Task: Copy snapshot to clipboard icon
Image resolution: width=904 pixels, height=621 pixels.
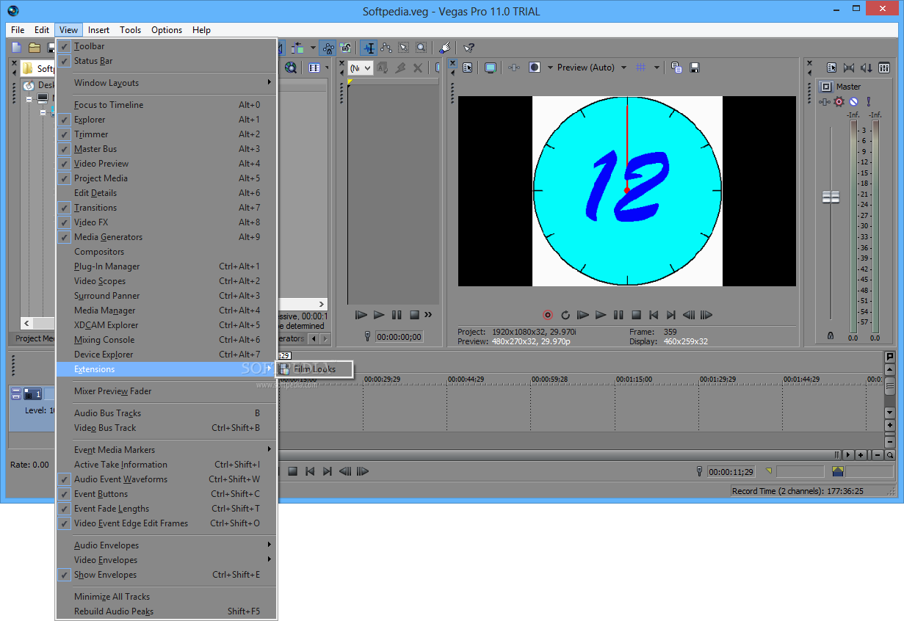Action: point(677,68)
